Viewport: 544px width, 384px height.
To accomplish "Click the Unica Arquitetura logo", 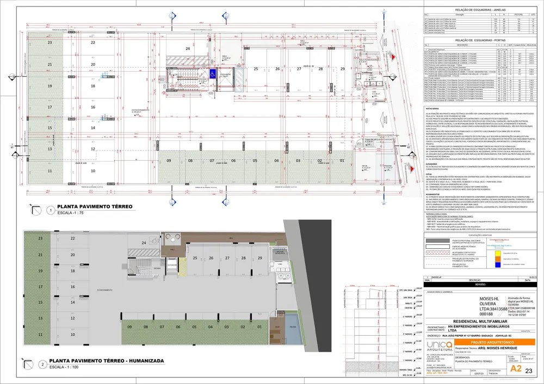I will pos(440,347).
